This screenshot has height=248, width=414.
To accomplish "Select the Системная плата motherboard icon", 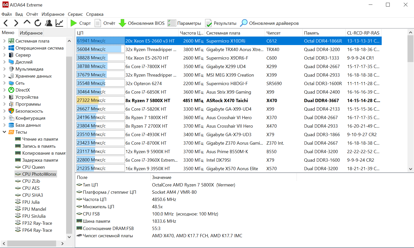I will 11,41.
